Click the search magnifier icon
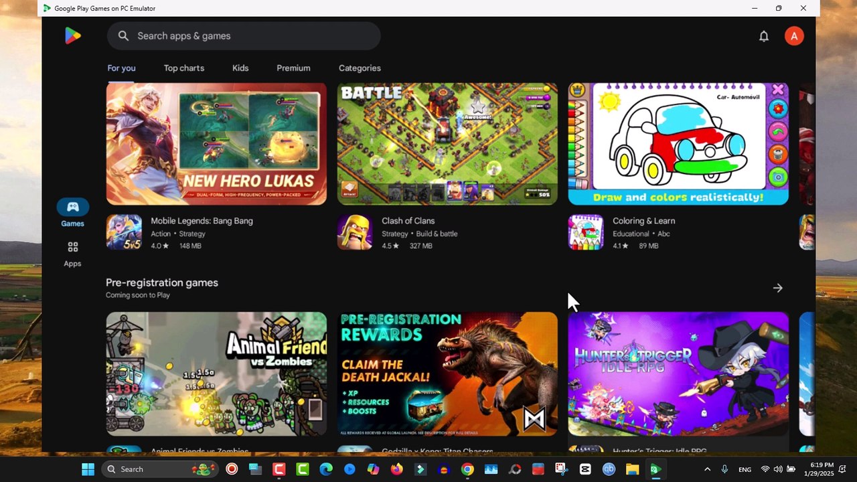 tap(123, 36)
